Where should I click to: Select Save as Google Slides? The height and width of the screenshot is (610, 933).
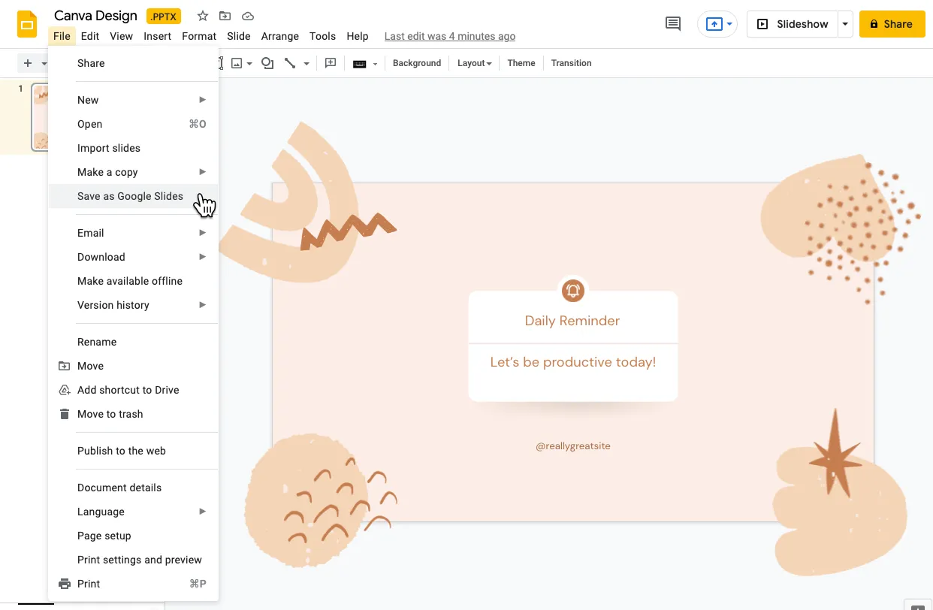click(129, 196)
